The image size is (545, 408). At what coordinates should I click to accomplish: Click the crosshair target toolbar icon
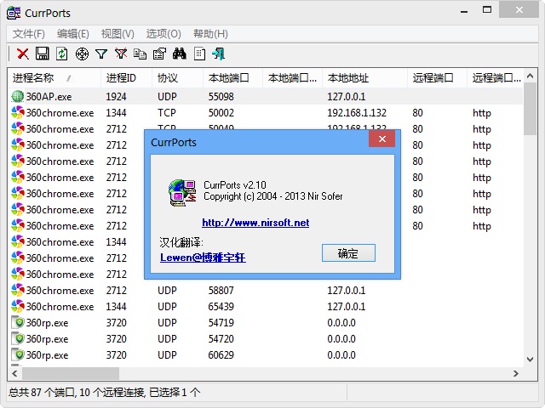(x=82, y=54)
